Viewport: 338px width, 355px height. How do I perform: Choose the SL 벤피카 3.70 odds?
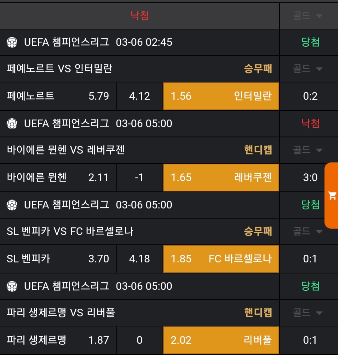pos(58,259)
